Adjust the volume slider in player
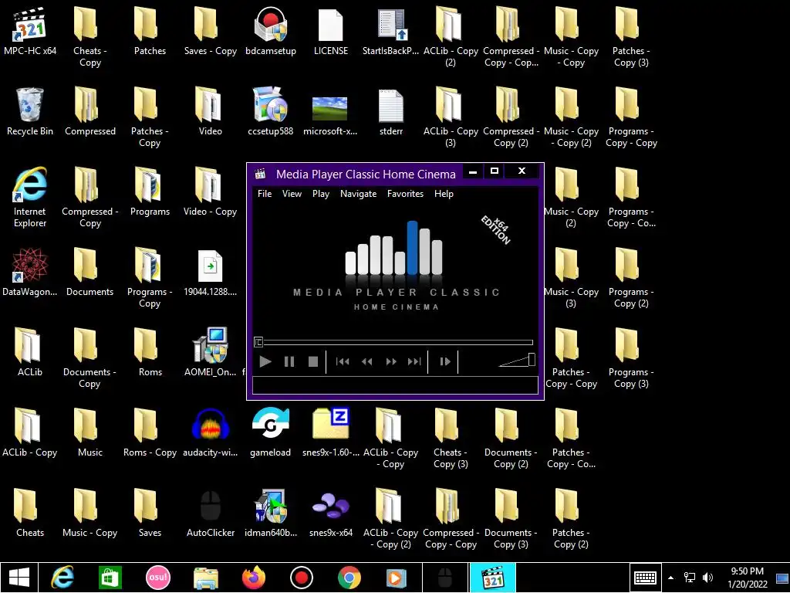The width and height of the screenshot is (790, 593). click(517, 360)
